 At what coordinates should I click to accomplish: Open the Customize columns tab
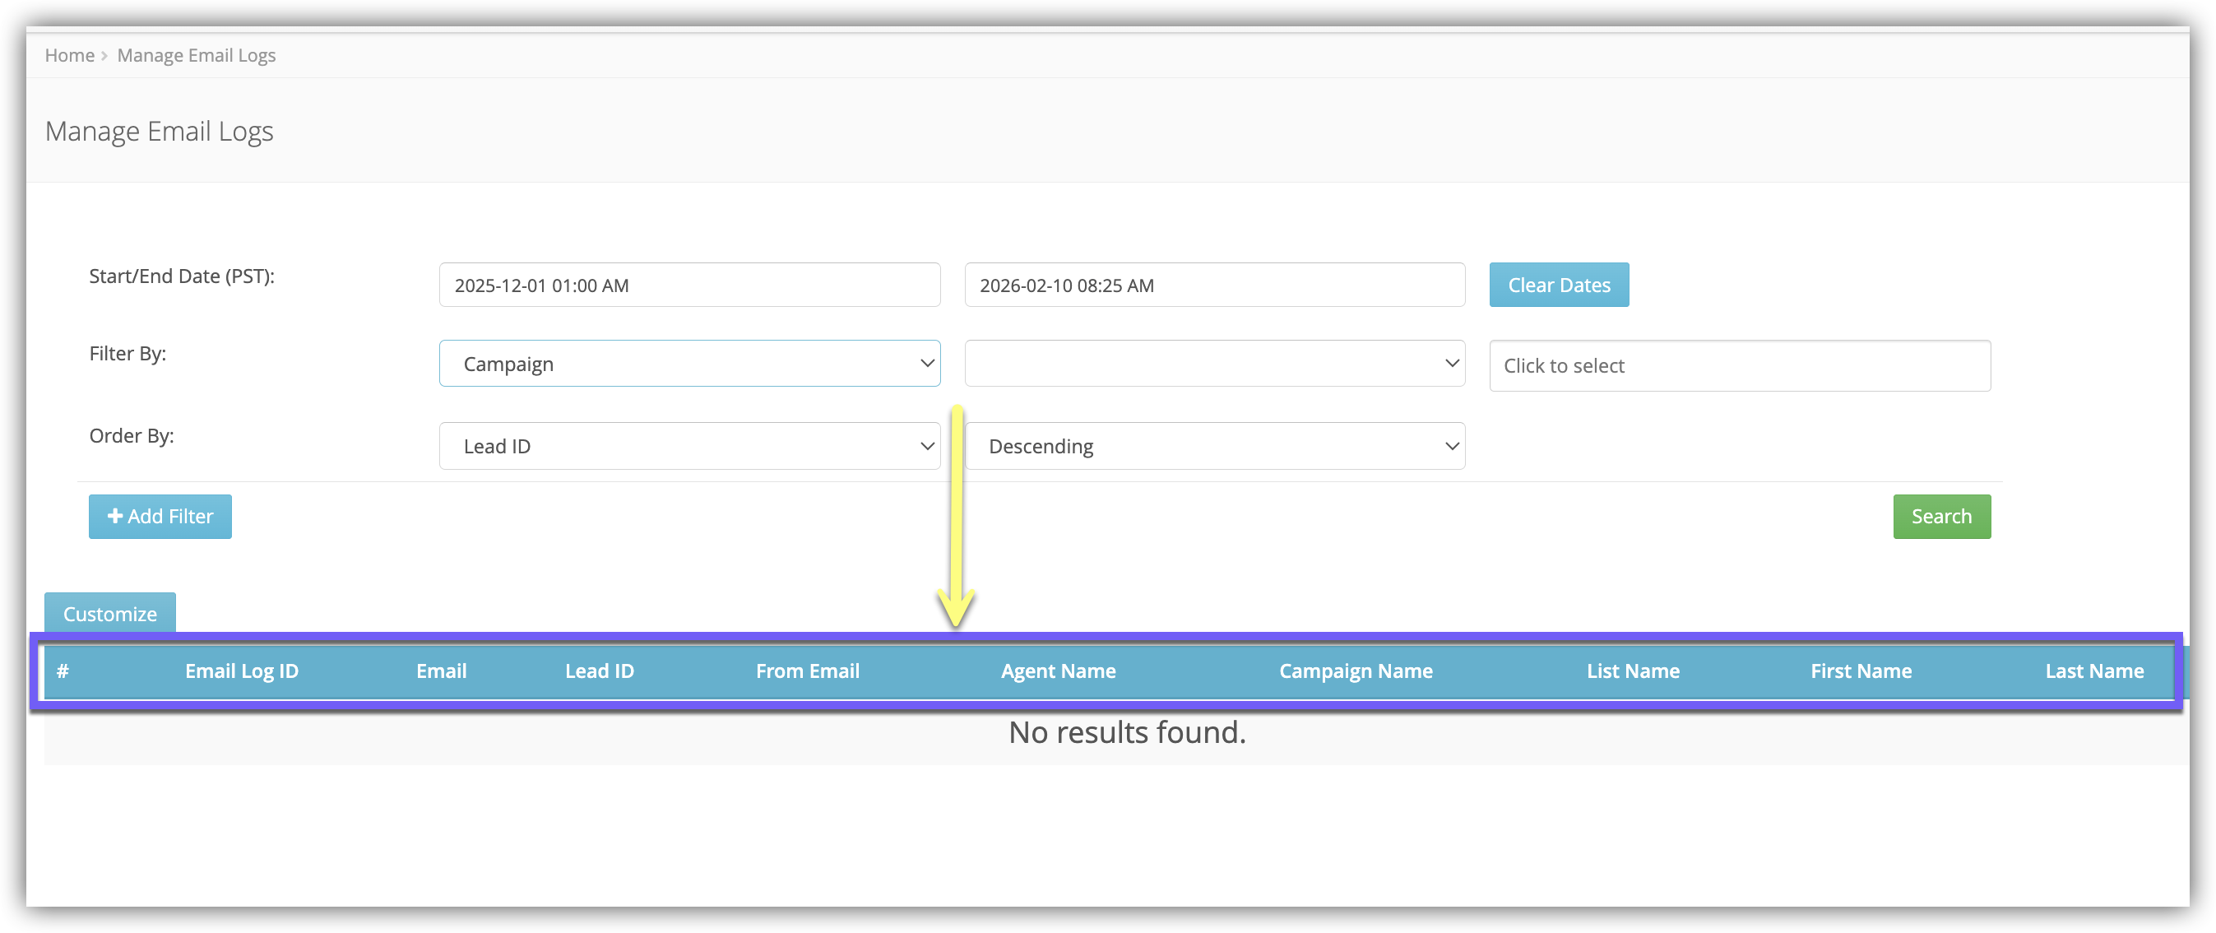110,614
